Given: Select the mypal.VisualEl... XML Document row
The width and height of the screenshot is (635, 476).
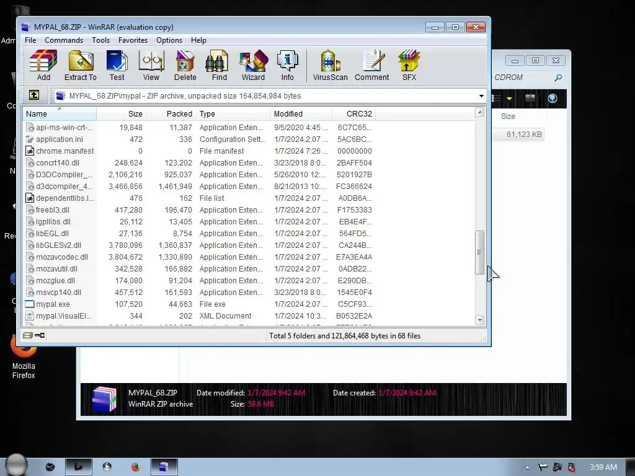Looking at the screenshot, I should coord(199,315).
